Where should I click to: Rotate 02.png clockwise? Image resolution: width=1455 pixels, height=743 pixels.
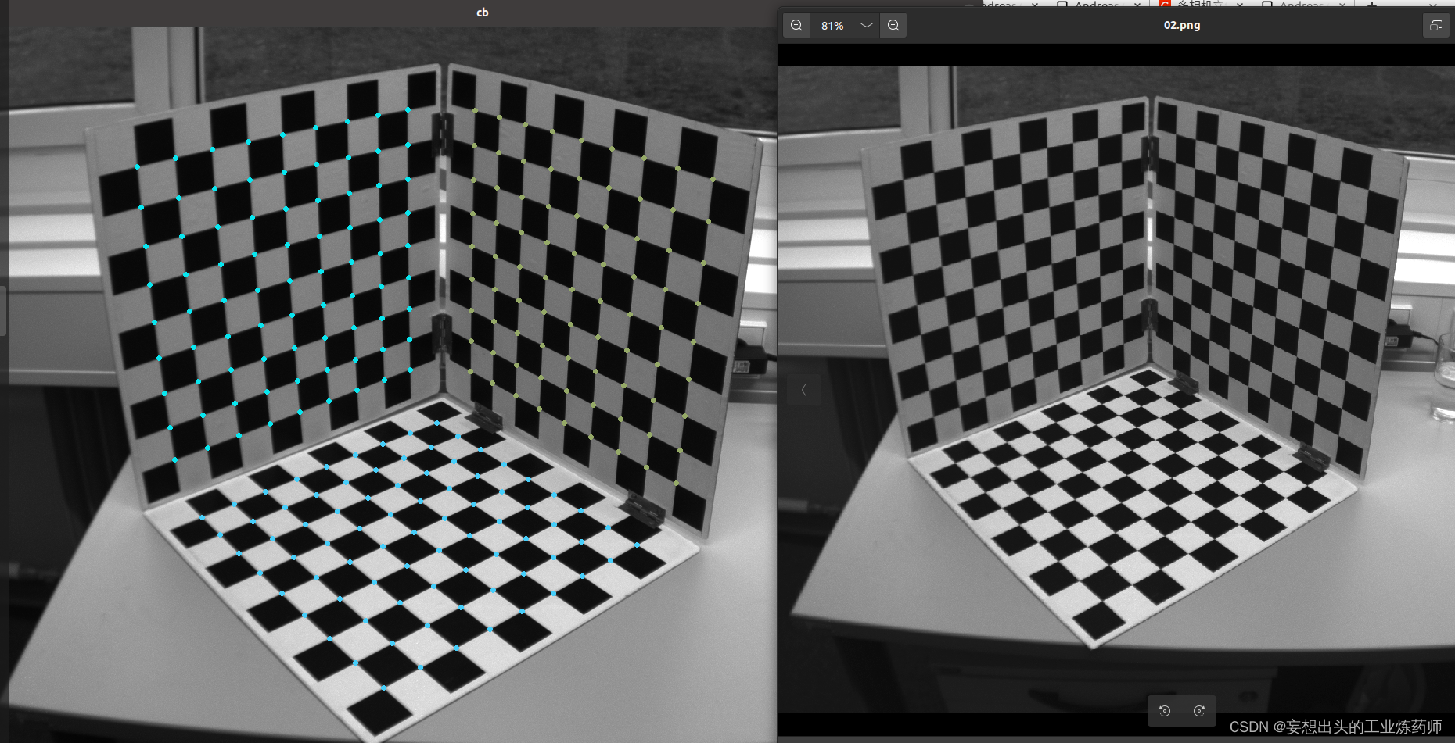click(x=1199, y=710)
